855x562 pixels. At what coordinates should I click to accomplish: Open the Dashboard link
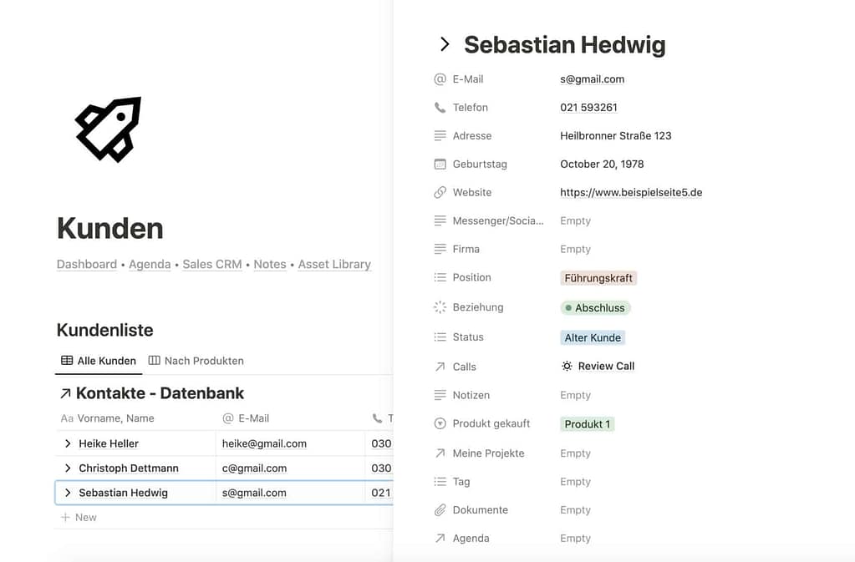[87, 265]
